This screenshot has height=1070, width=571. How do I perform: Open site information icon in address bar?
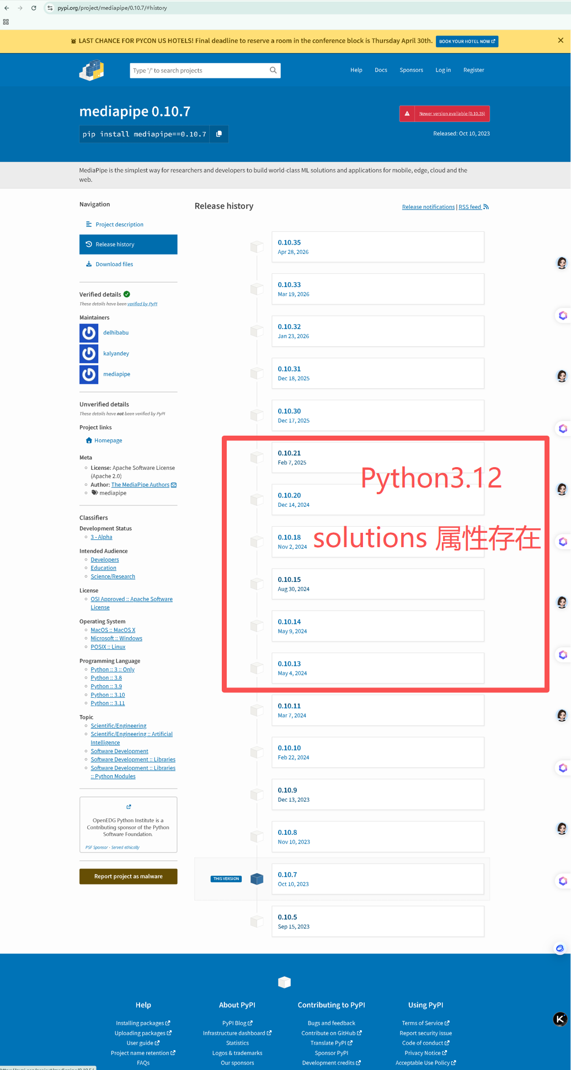[50, 8]
